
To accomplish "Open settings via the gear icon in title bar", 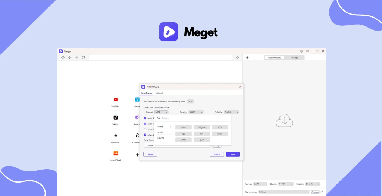I will [301, 51].
